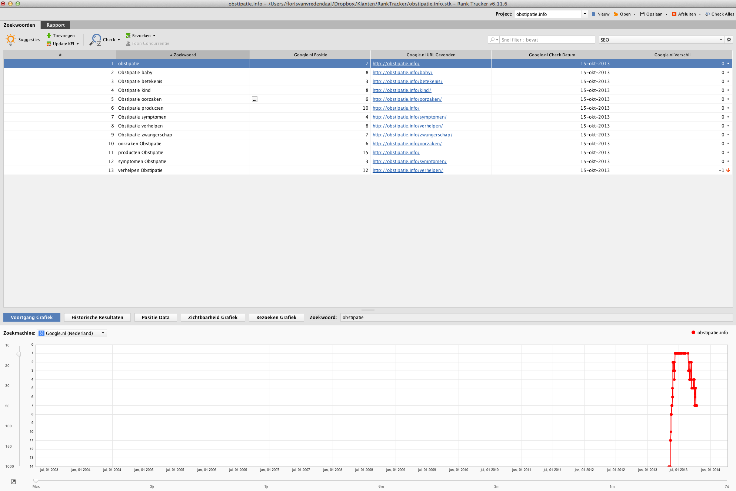736x491 pixels.
Task: Select the producten Obstipatie keyword row
Action: (368, 153)
